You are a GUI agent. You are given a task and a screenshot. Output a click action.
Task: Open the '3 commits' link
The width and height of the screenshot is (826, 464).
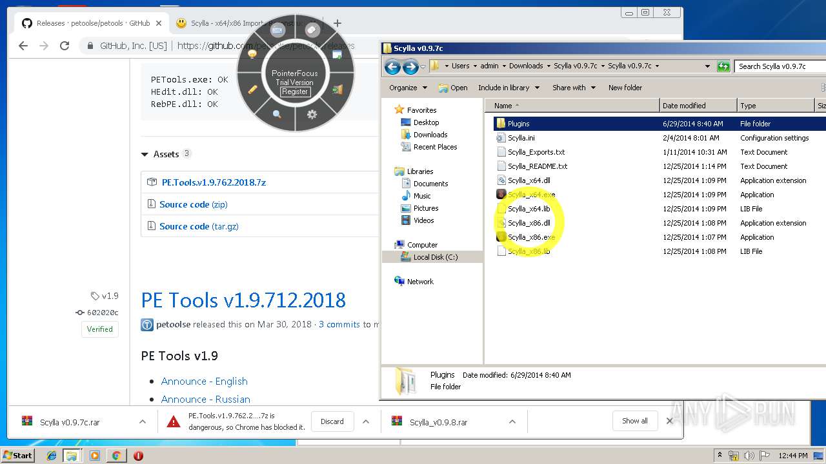pos(339,324)
